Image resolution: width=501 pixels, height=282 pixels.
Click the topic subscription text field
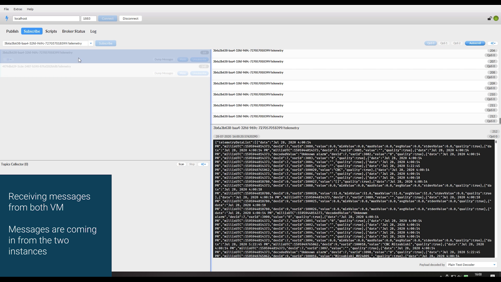pos(45,43)
